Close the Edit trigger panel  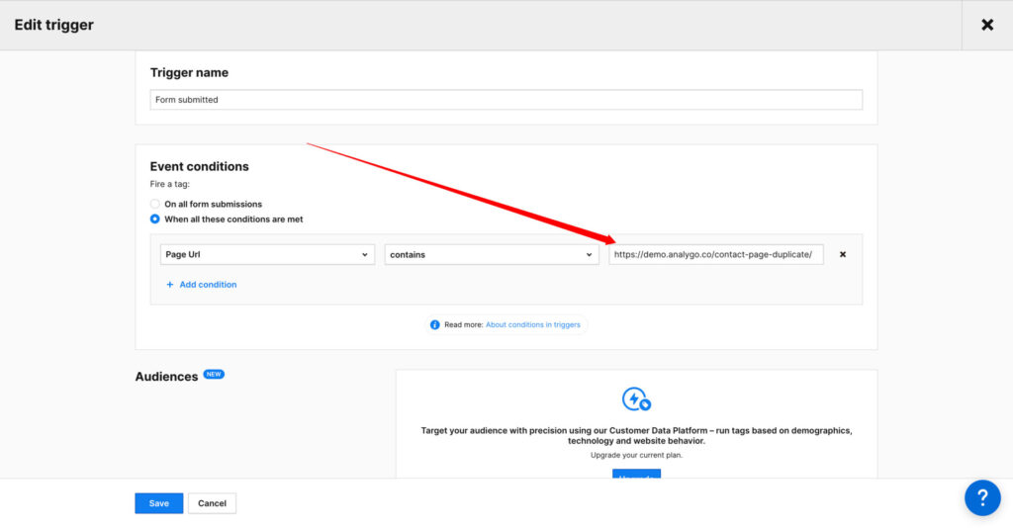tap(986, 25)
